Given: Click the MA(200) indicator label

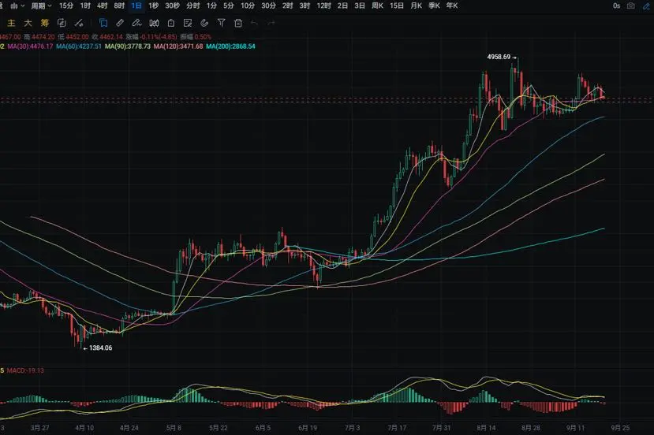Looking at the screenshot, I should tap(230, 46).
